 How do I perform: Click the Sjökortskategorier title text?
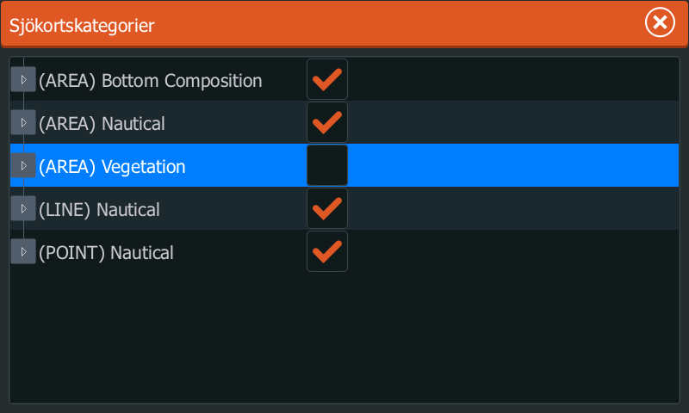point(82,25)
